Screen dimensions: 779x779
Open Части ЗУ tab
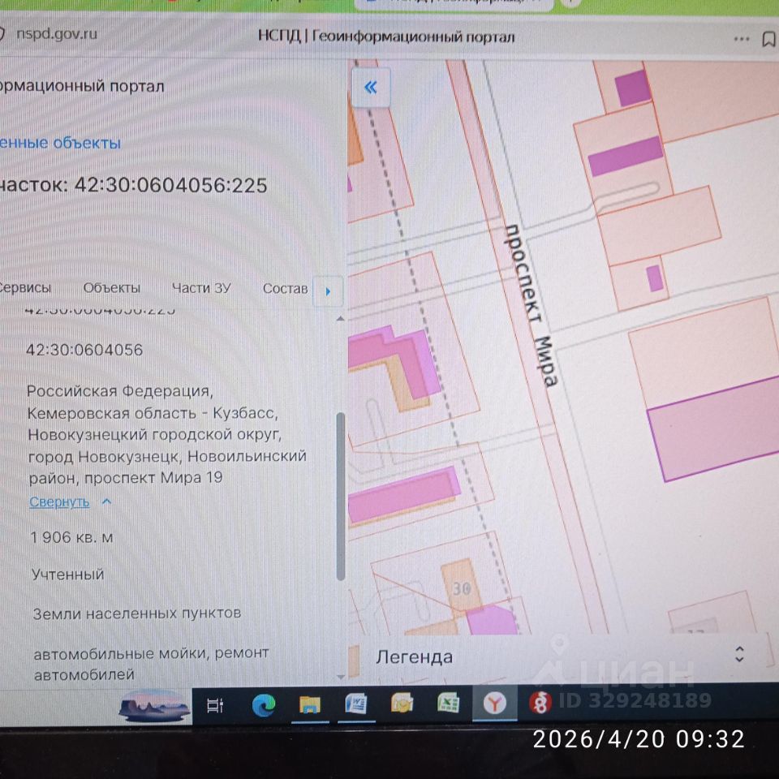(201, 288)
